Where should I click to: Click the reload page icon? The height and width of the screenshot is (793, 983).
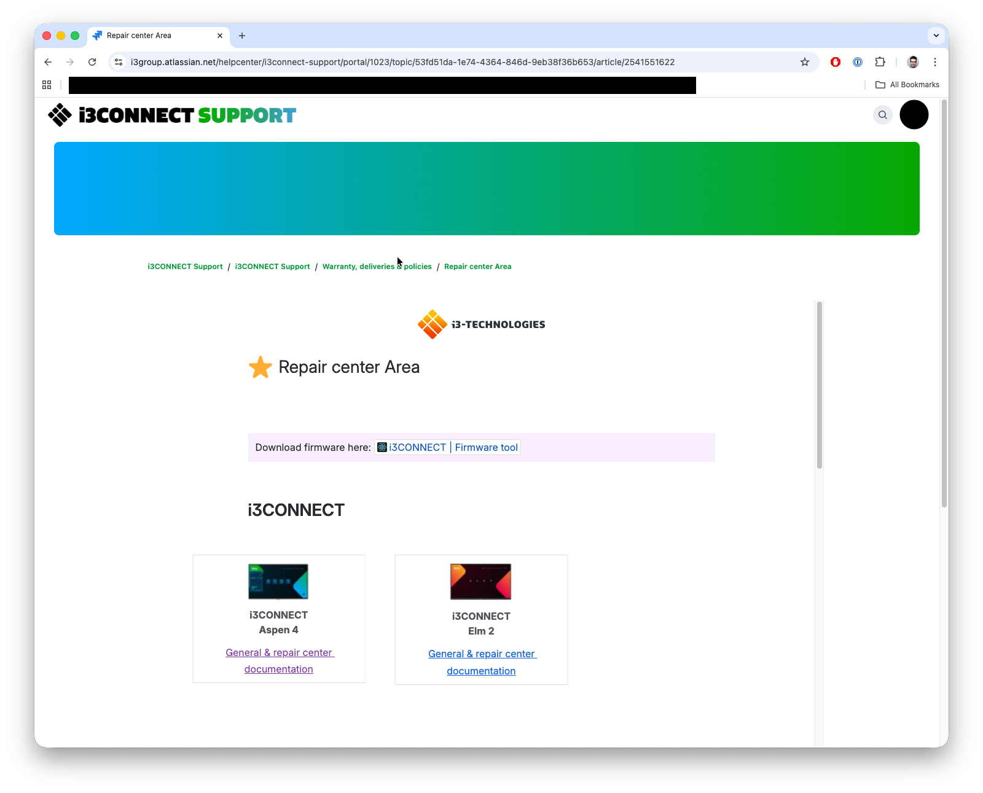(x=92, y=62)
